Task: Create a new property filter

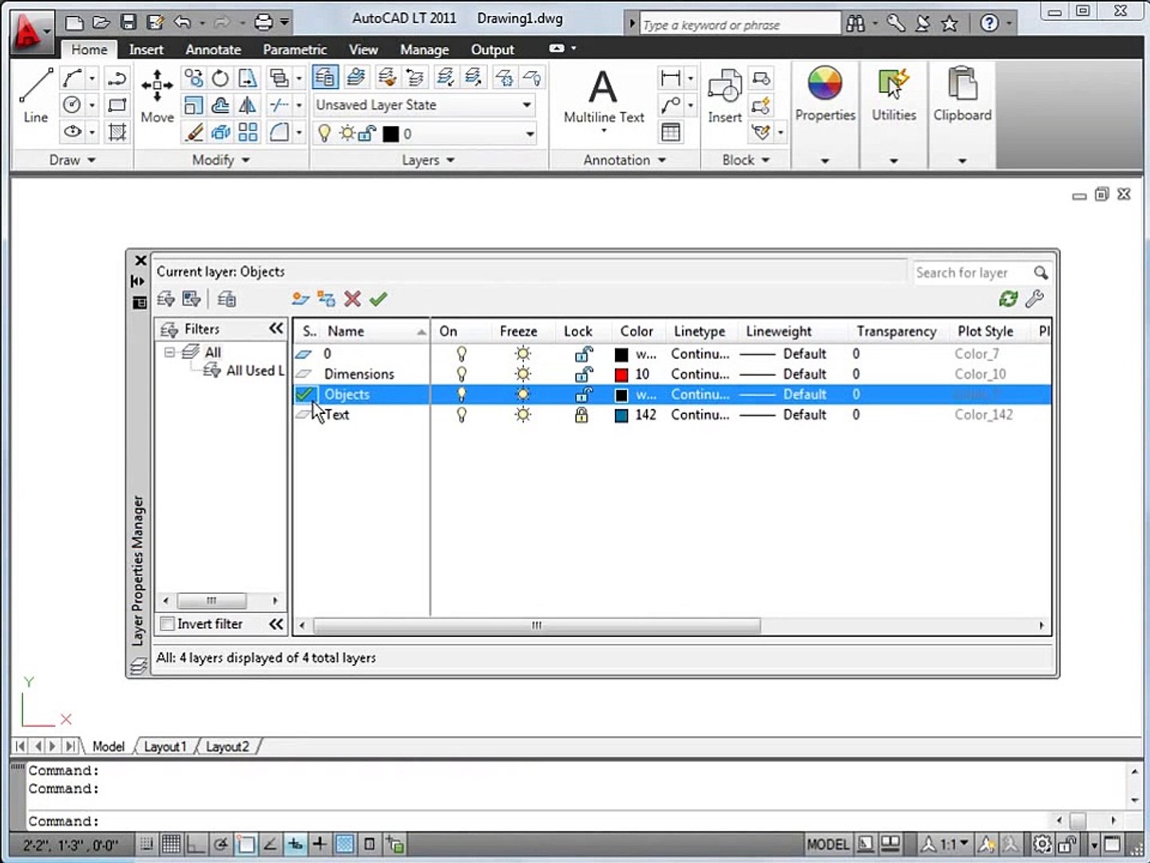Action: (165, 299)
